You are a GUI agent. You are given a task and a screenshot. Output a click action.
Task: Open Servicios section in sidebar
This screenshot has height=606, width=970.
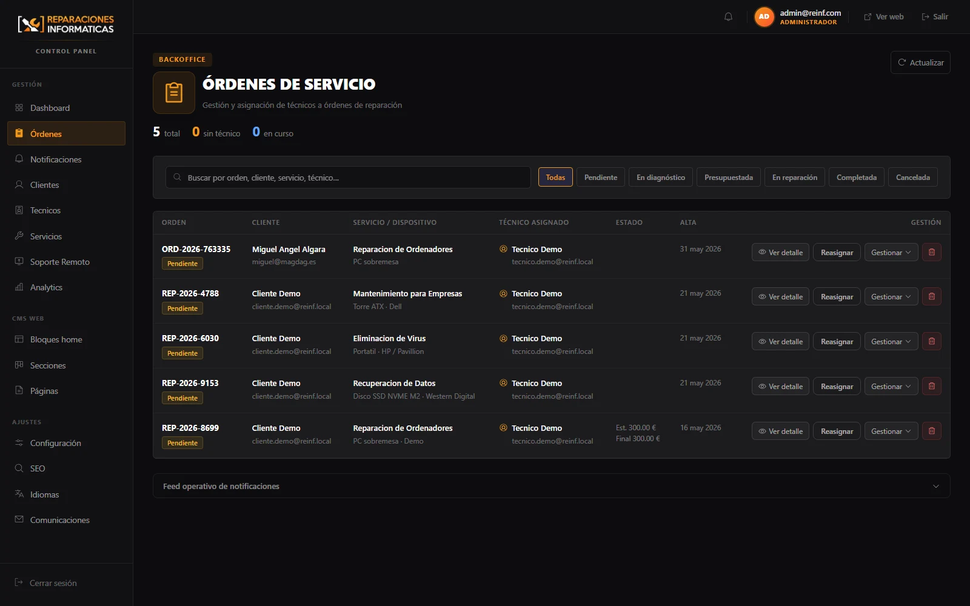[66, 236]
